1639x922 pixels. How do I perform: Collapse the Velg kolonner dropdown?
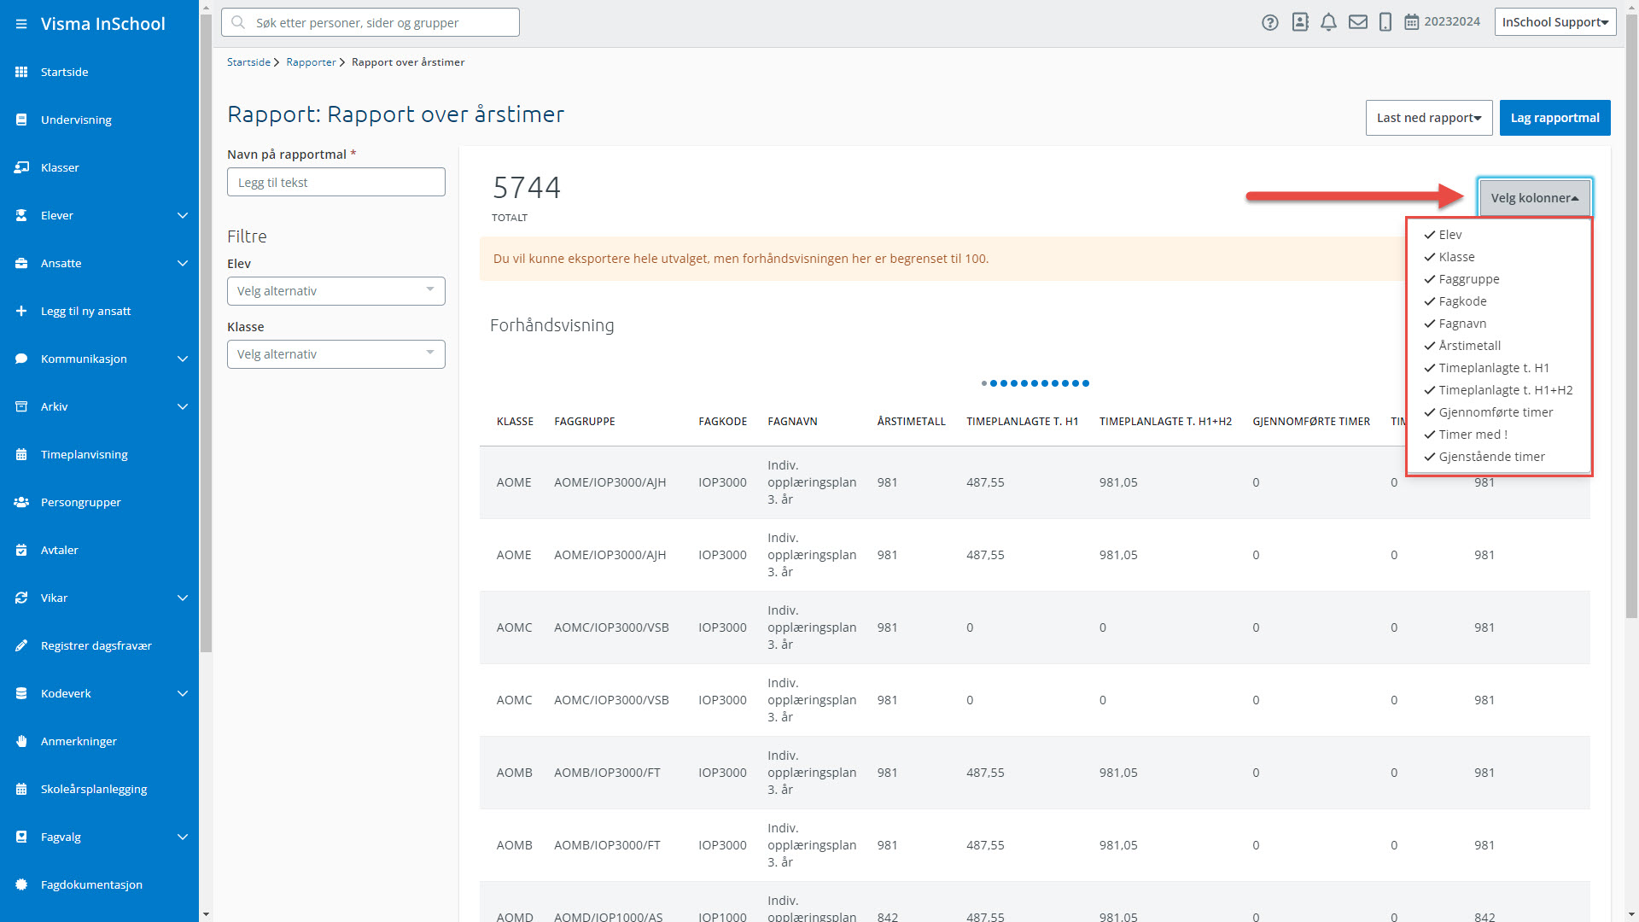tap(1535, 198)
